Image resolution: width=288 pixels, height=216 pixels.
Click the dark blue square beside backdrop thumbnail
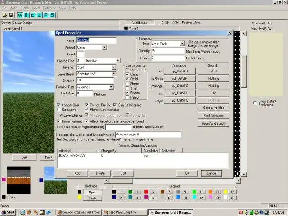pos(41,180)
